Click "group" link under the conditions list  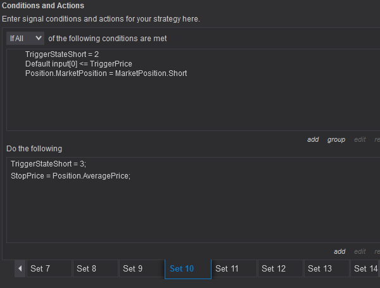click(x=336, y=139)
